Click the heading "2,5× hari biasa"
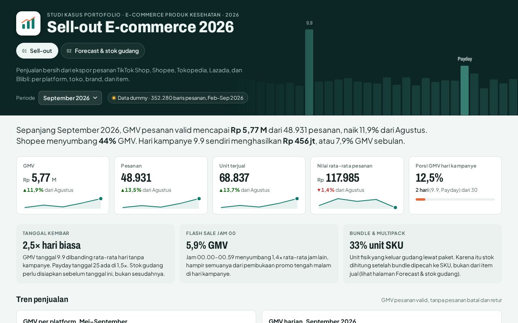The width and height of the screenshot is (518, 323). 52,245
